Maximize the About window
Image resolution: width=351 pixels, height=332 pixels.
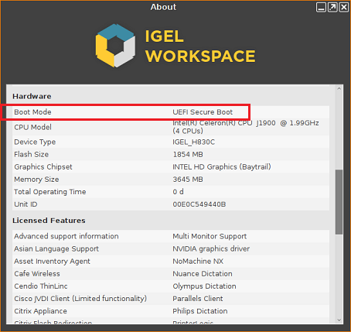pyautogui.click(x=332, y=7)
